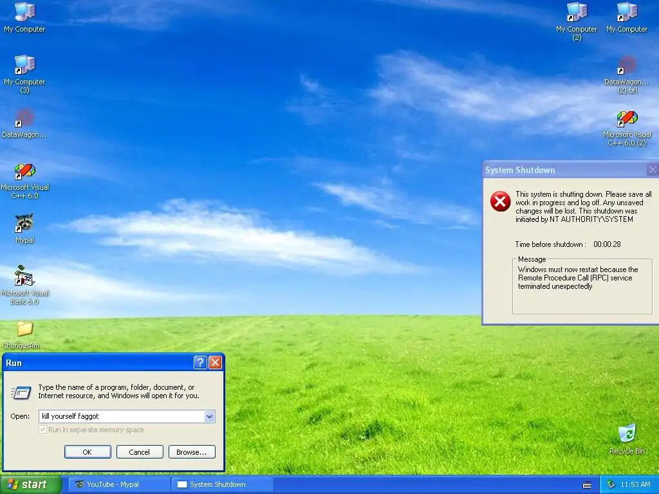659x494 pixels.
Task: Select the DataWagon... (2).url desktop icon
Action: click(x=627, y=74)
